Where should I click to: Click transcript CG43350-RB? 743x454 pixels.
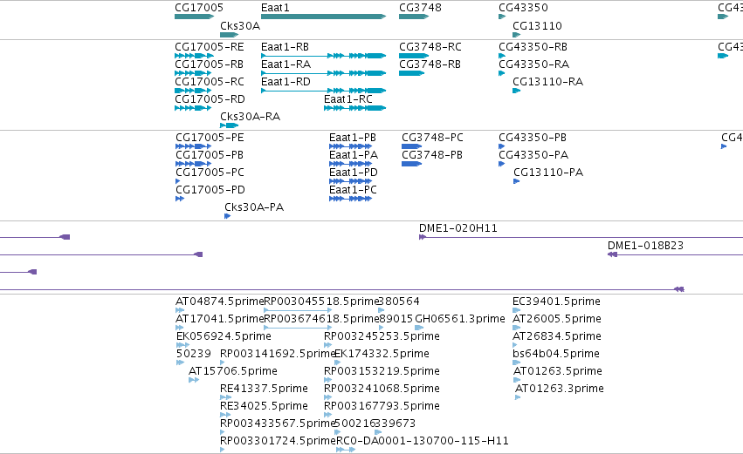pyautogui.click(x=533, y=47)
